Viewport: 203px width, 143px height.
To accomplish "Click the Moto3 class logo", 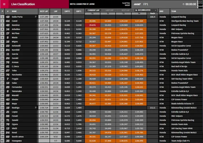I will (x=137, y=4).
